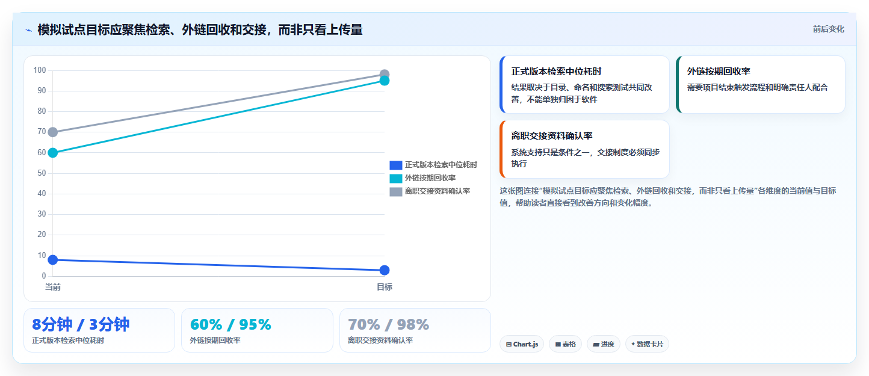The width and height of the screenshot is (869, 376).
Task: Click text 系统支持只是条件之一
Action: (x=551, y=152)
